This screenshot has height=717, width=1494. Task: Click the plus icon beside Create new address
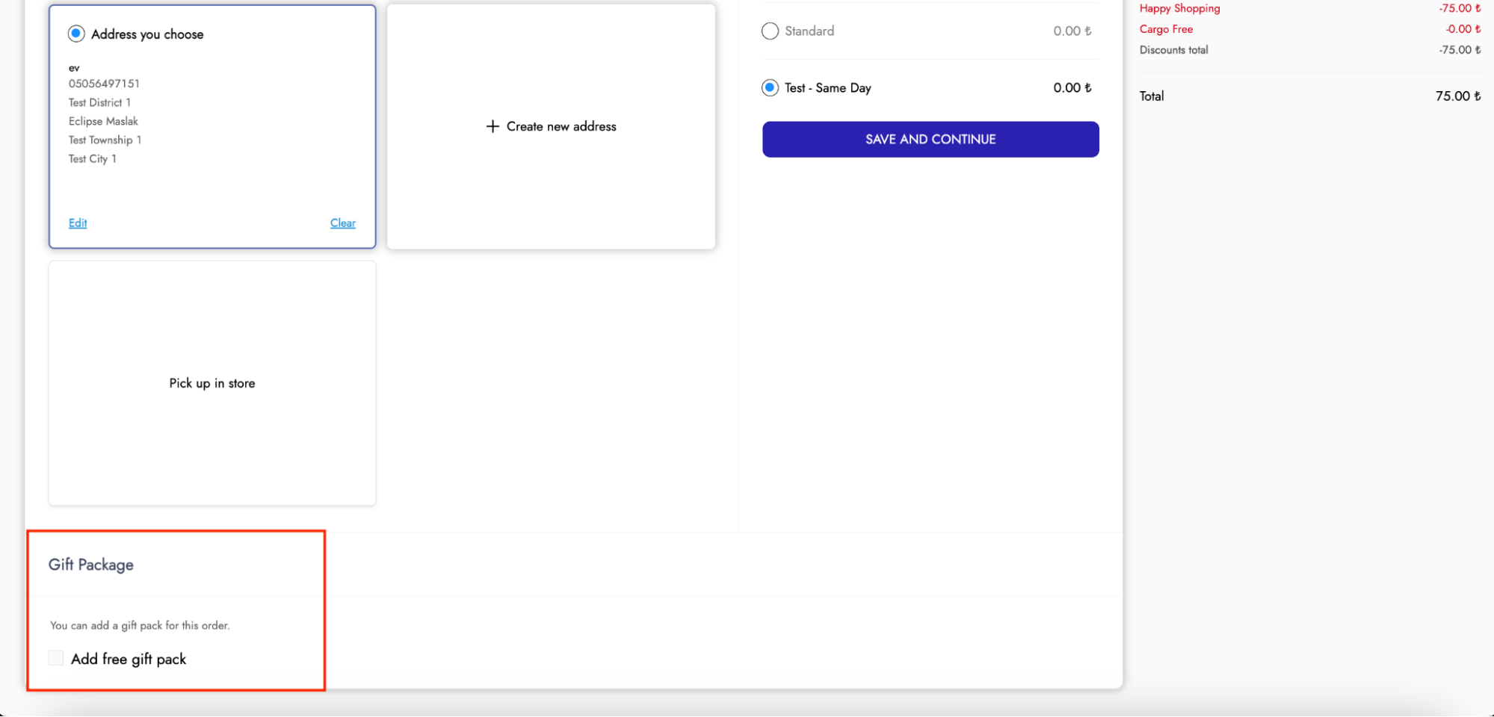tap(493, 127)
